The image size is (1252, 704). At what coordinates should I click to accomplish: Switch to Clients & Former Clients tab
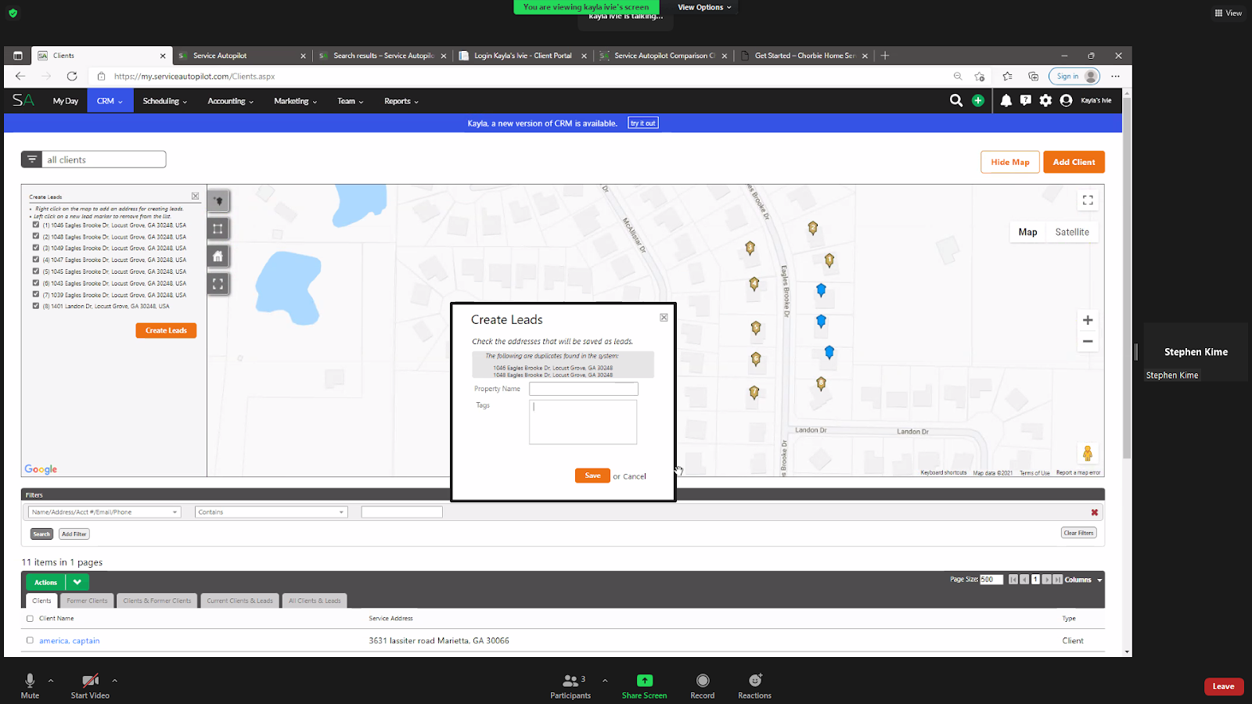coord(156,601)
